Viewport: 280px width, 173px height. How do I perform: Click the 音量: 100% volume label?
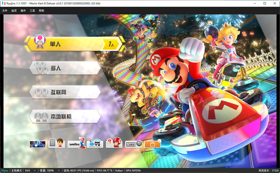coord(47,171)
